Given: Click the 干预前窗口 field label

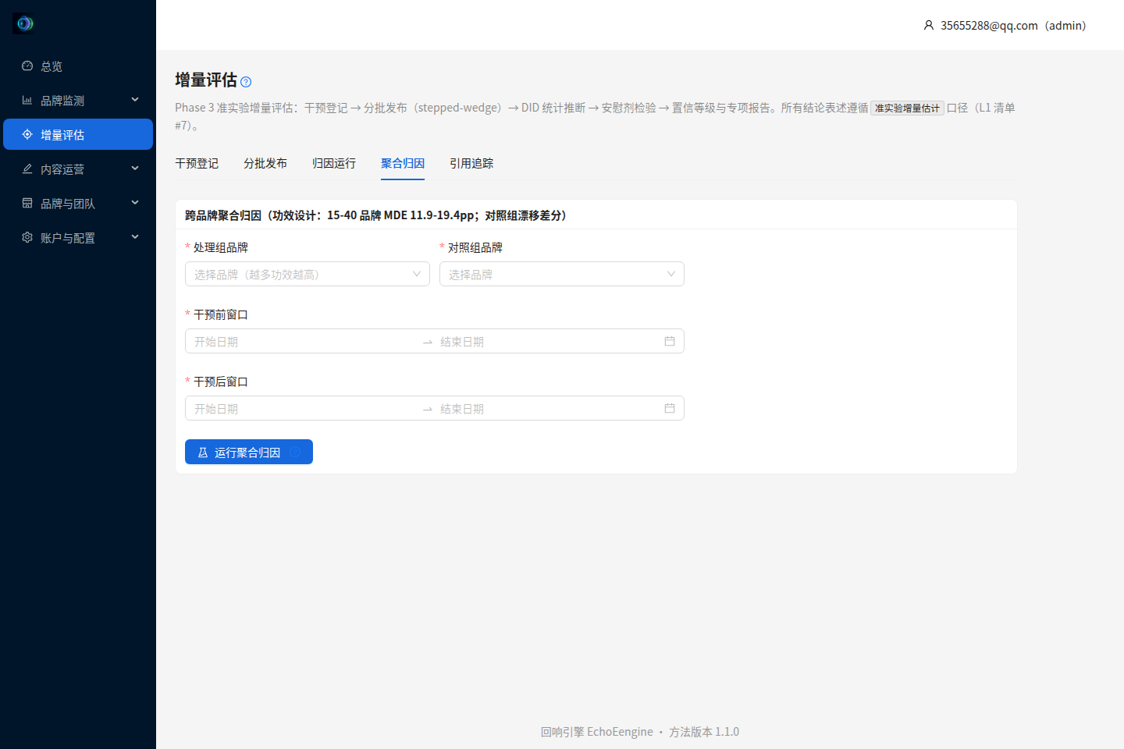Looking at the screenshot, I should [x=221, y=314].
